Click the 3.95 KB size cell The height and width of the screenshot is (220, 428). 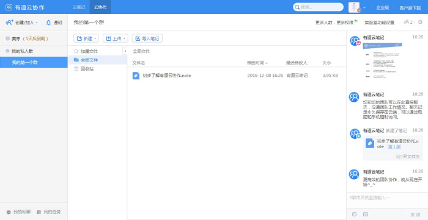coord(330,76)
